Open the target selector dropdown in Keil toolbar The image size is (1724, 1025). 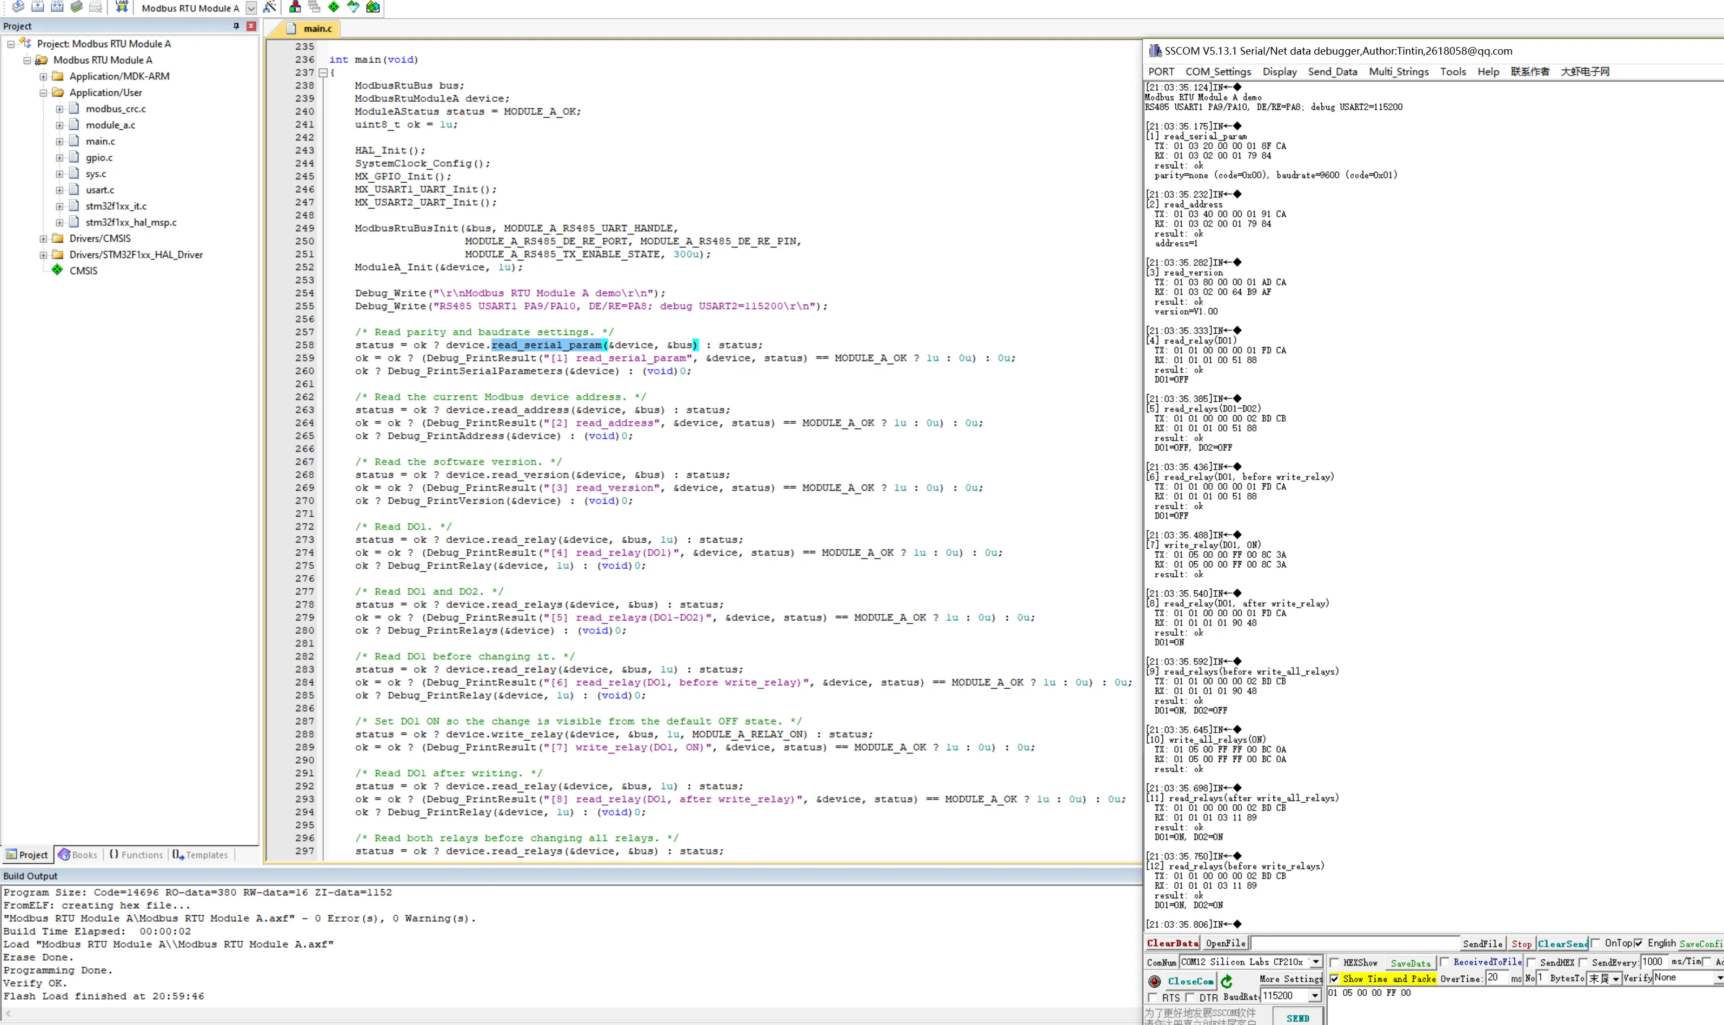[x=251, y=8]
